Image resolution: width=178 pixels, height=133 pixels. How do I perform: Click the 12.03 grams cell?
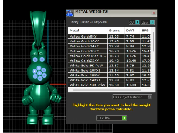[x=116, y=37]
